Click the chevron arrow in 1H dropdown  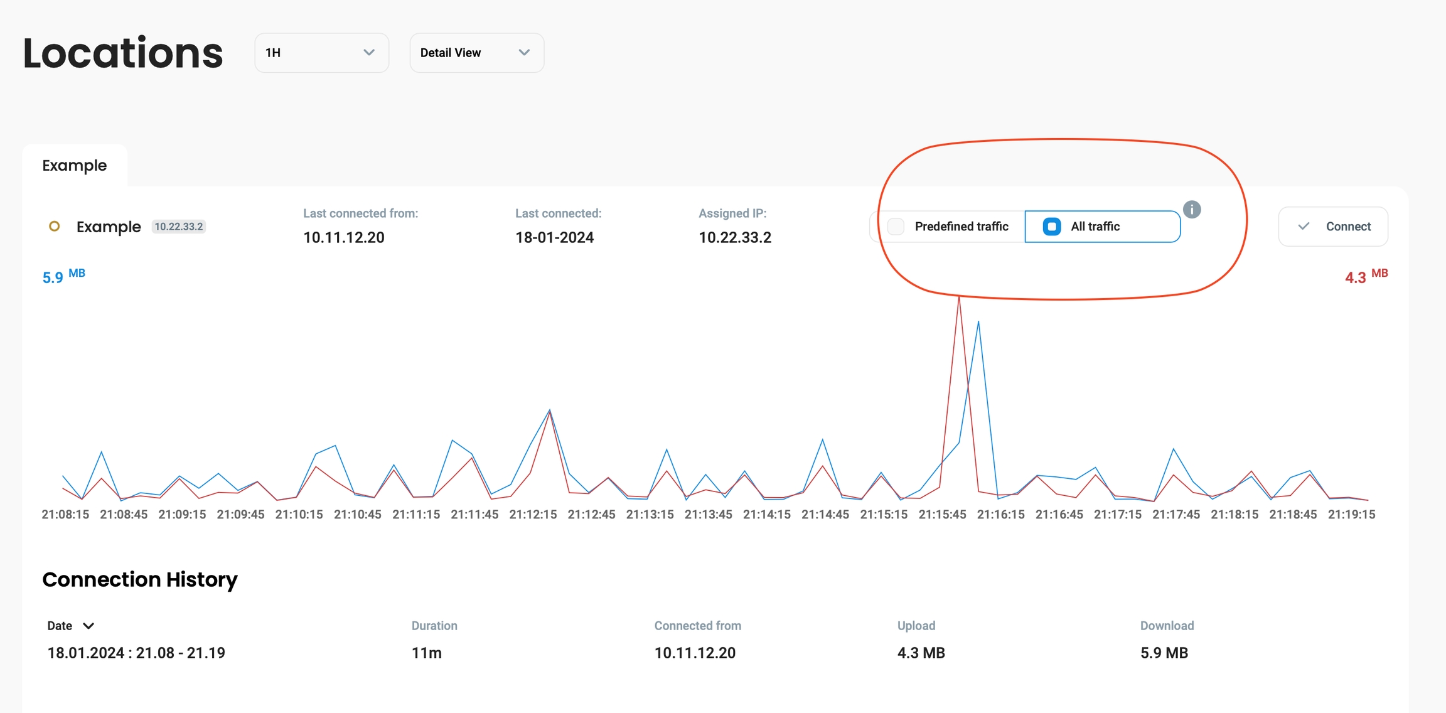point(369,53)
